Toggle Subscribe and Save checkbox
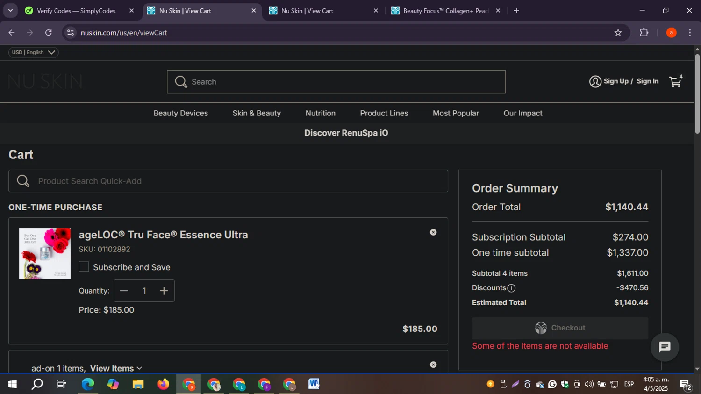The height and width of the screenshot is (394, 701). (x=84, y=267)
